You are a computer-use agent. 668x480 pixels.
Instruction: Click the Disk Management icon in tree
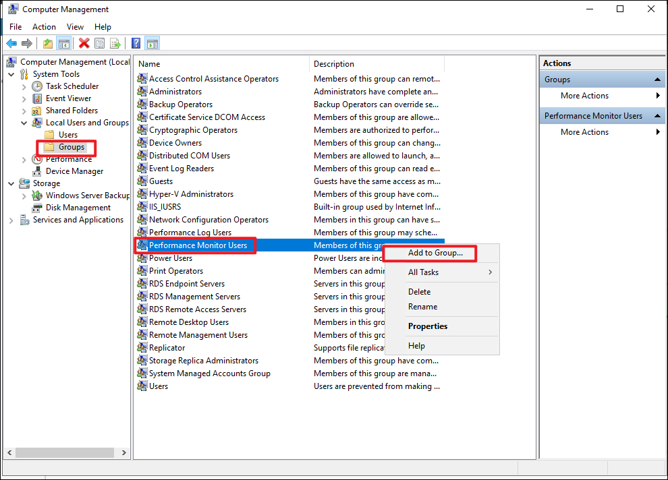tap(37, 208)
